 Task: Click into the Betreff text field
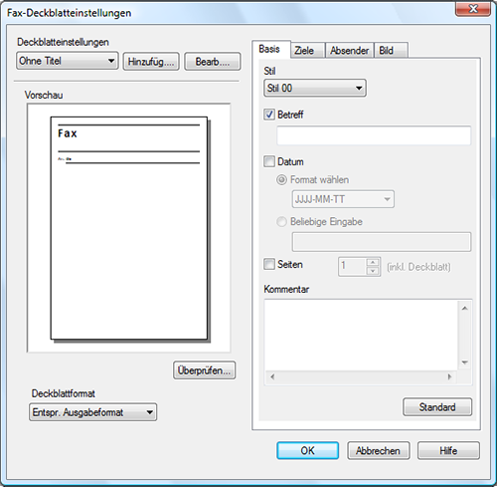coord(374,135)
